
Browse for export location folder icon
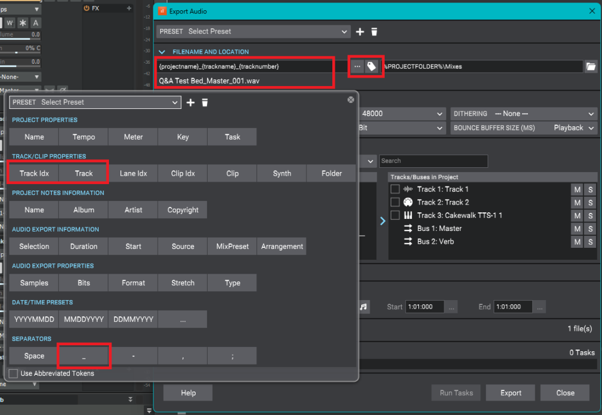(x=591, y=66)
